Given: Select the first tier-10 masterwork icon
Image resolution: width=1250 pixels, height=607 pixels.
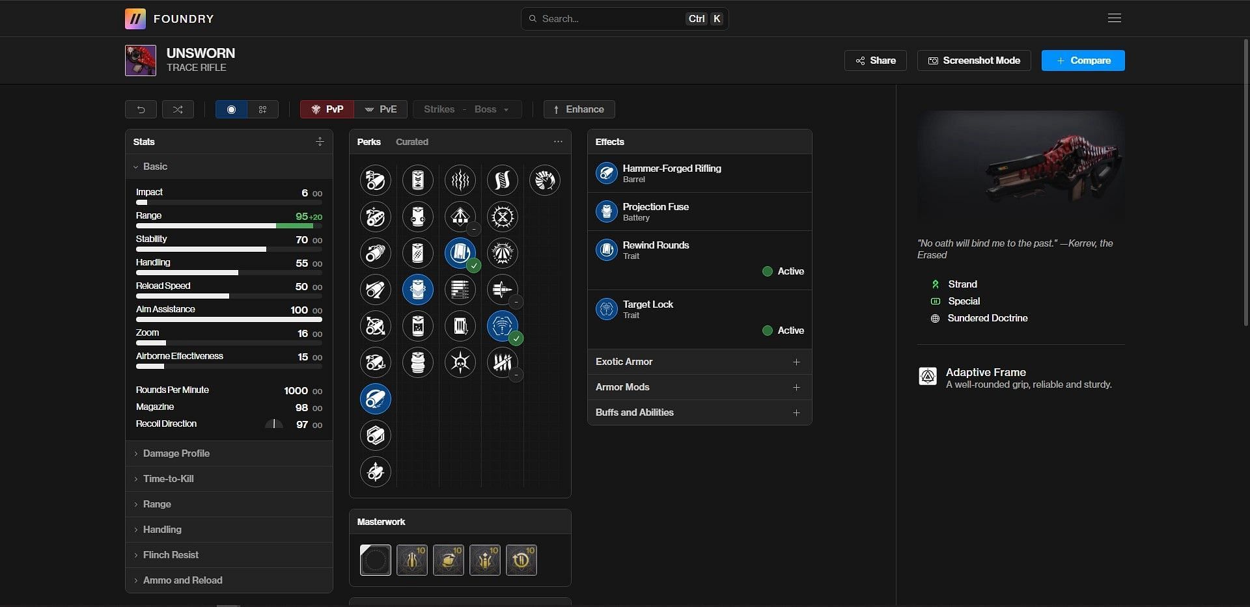Looking at the screenshot, I should 412,560.
